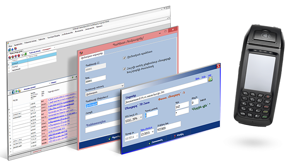Click the greyed 00001 field in the red dialog
Viewport: 286px width, 166px height.
pyautogui.click(x=95, y=68)
